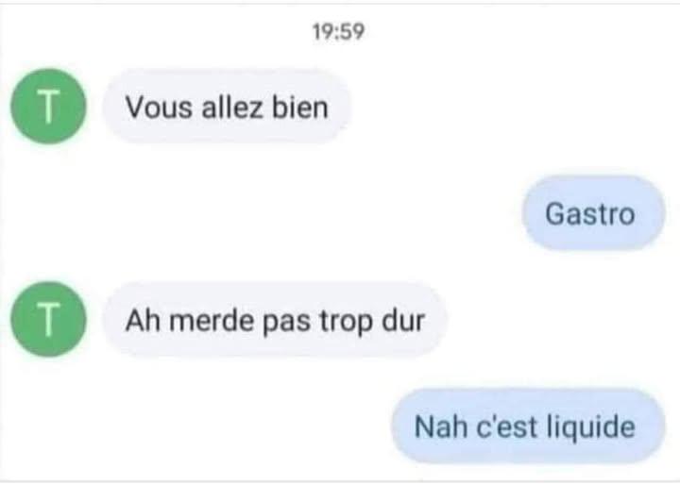This screenshot has height=485, width=680.
Task: Click the letter T inside bottom avatar
Action: pyautogui.click(x=48, y=320)
